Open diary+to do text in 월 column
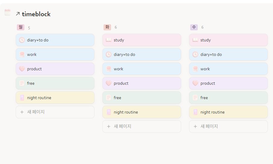The image size is (273, 164). tap(38, 40)
